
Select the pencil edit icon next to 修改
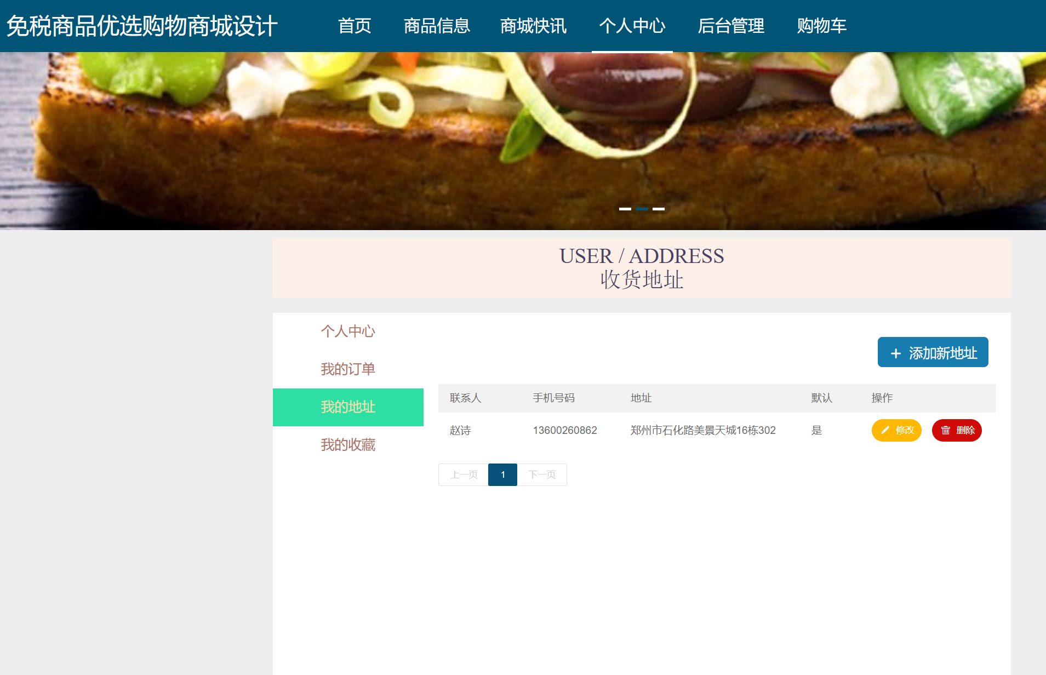point(884,430)
